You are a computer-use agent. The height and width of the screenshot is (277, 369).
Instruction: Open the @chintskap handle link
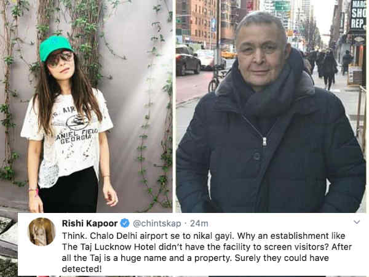tap(157, 223)
